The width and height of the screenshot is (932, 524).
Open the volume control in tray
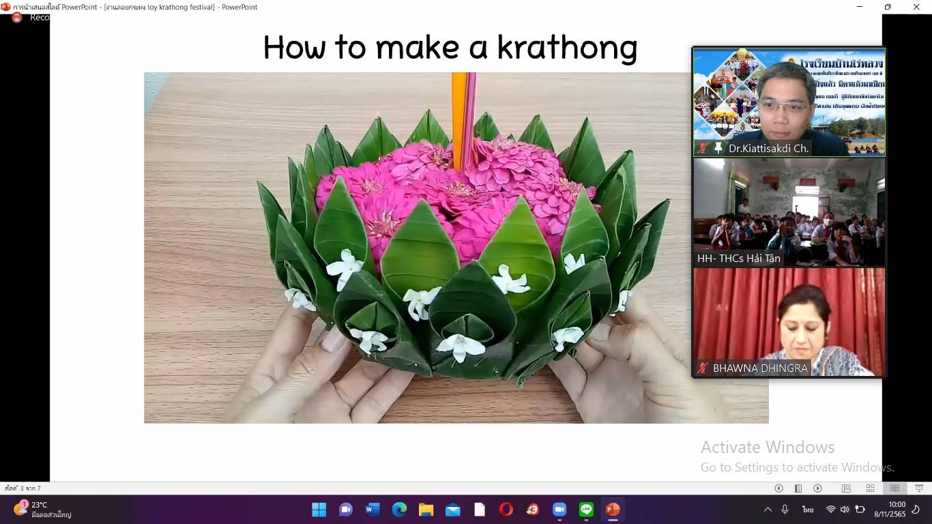click(845, 510)
